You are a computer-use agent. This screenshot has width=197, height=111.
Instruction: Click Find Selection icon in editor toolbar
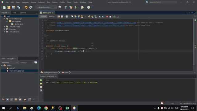tap(72, 17)
